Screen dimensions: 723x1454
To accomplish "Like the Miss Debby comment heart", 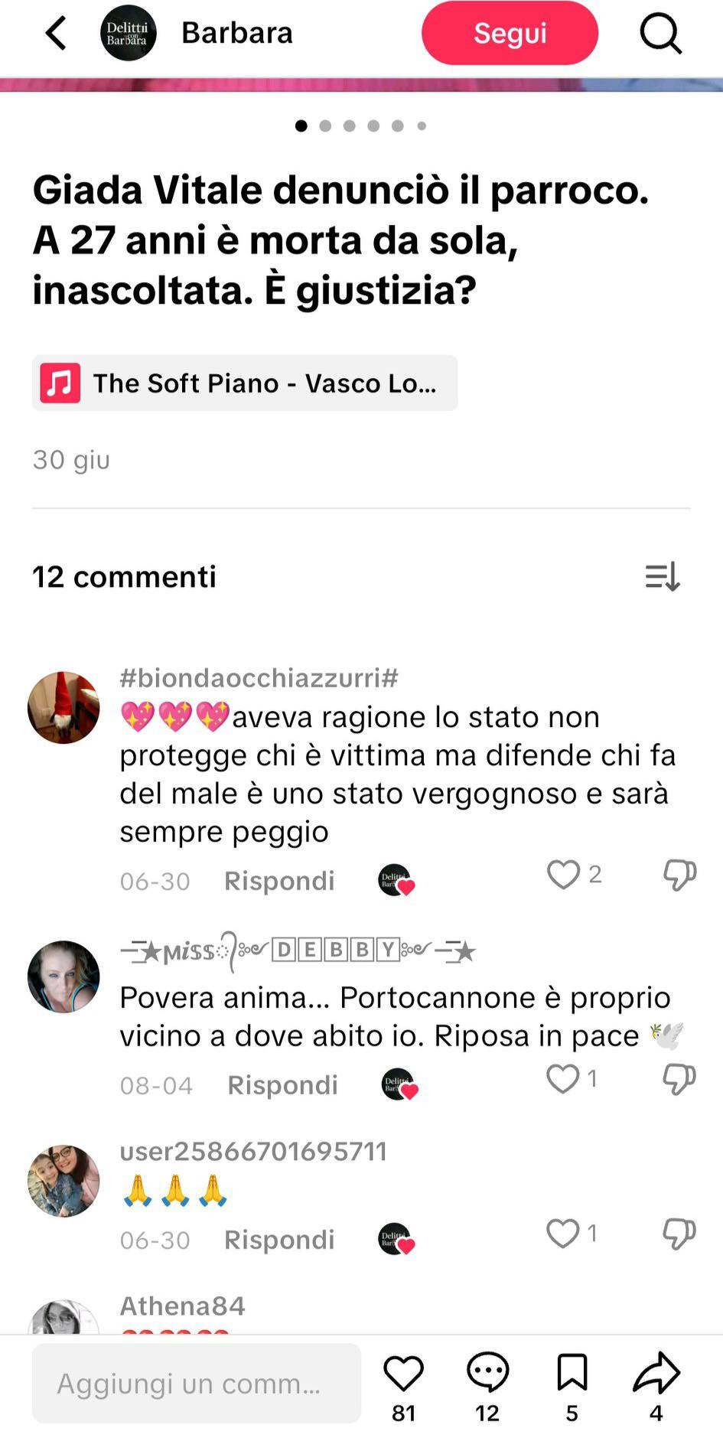I will pos(562,1078).
